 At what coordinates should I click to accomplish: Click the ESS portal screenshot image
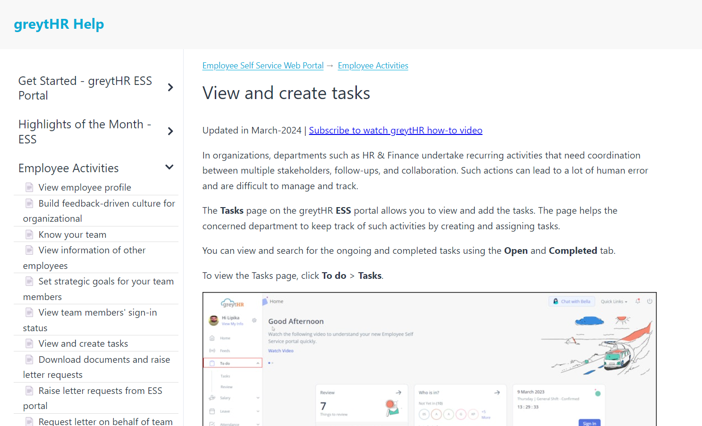[430, 359]
